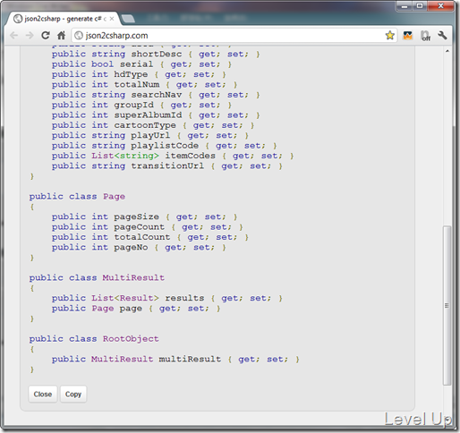The width and height of the screenshot is (460, 433).
Task: Open the wrench settings menu
Action: pos(442,36)
